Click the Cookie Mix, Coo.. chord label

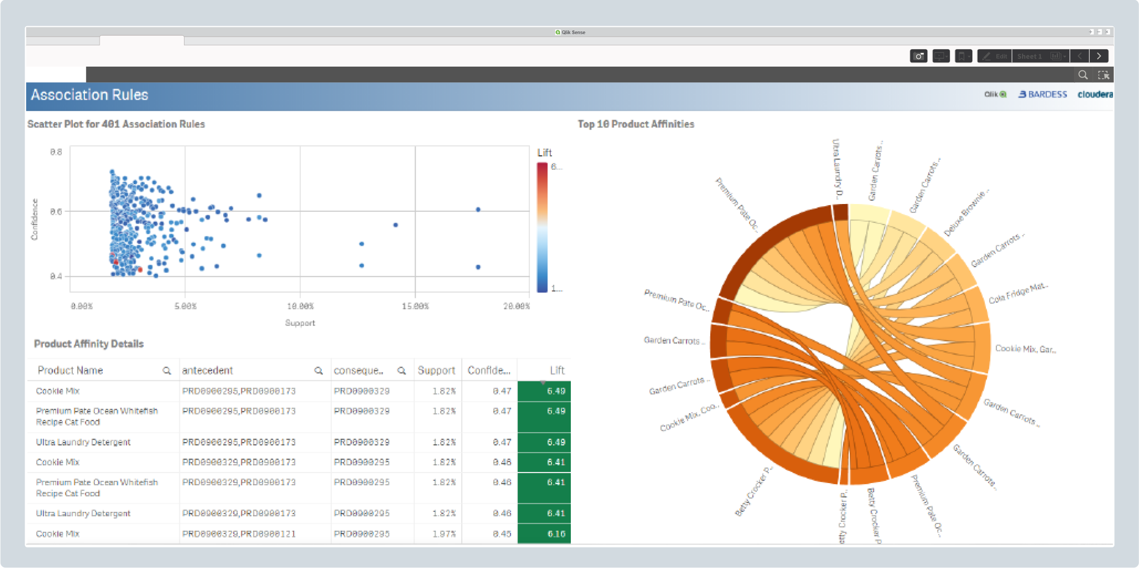[690, 417]
